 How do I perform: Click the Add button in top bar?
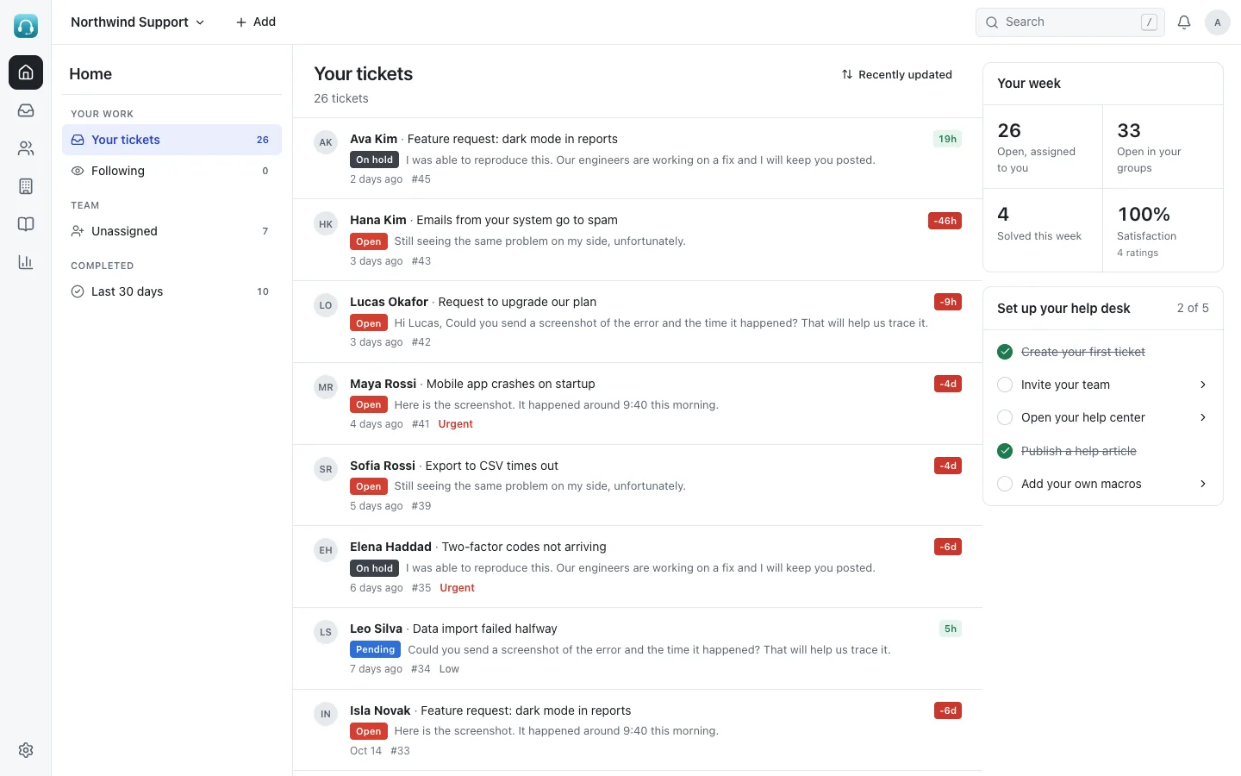click(255, 22)
